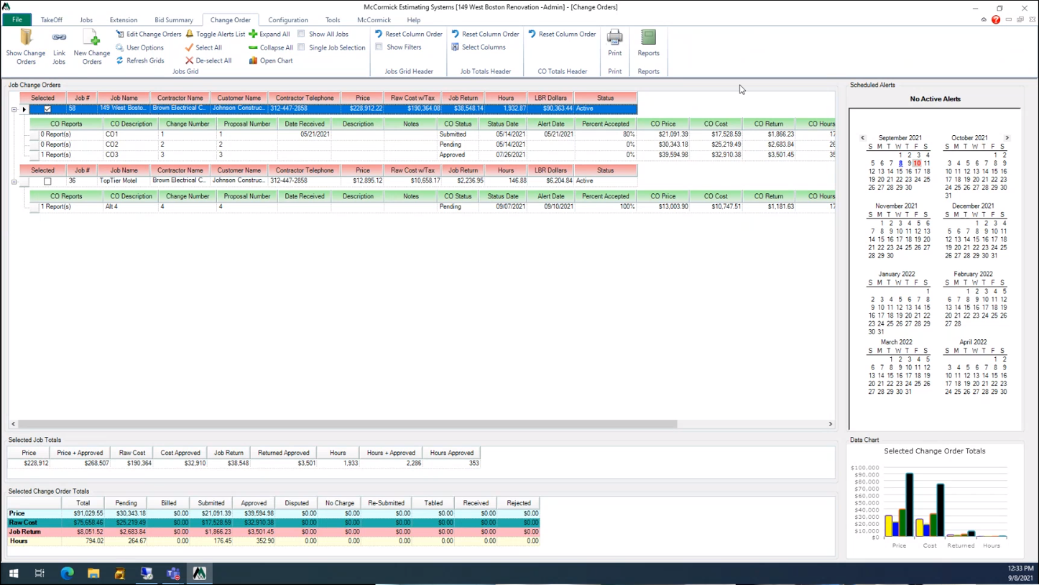Create New Change Orders
The image size is (1039, 585).
pos(92,47)
